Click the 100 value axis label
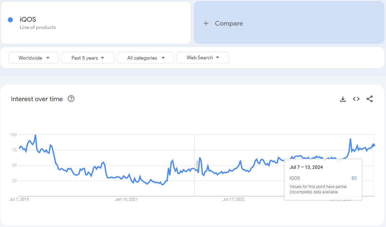The height and width of the screenshot is (227, 386). coord(13,134)
